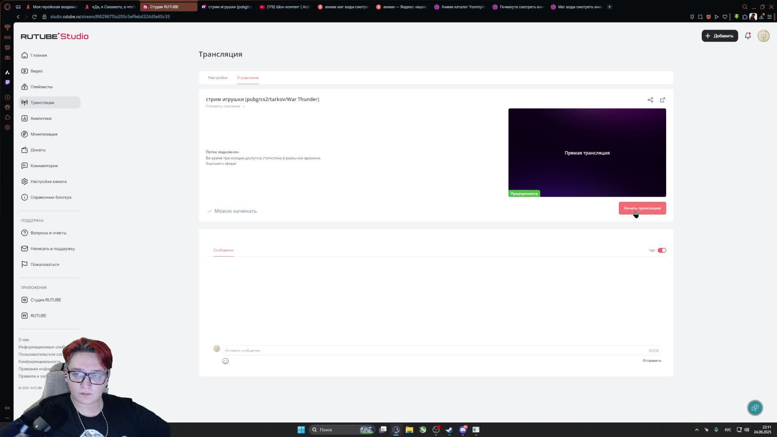Click the Отправить message link
Screen dimensions: 777x437
[x=652, y=361]
